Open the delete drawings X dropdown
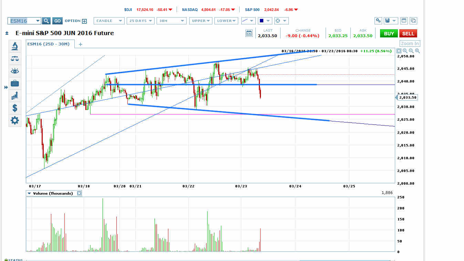Screen dimensions: 464x261 click(x=281, y=21)
